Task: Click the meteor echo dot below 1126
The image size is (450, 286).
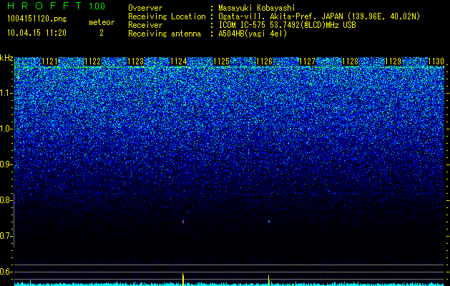Action: (x=269, y=221)
